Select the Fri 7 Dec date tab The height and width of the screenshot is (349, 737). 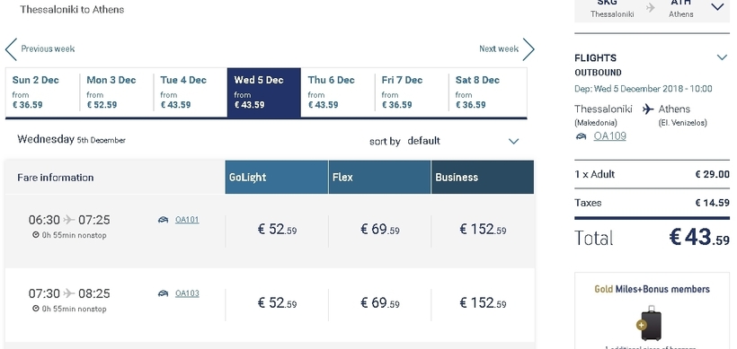pyautogui.click(x=412, y=92)
